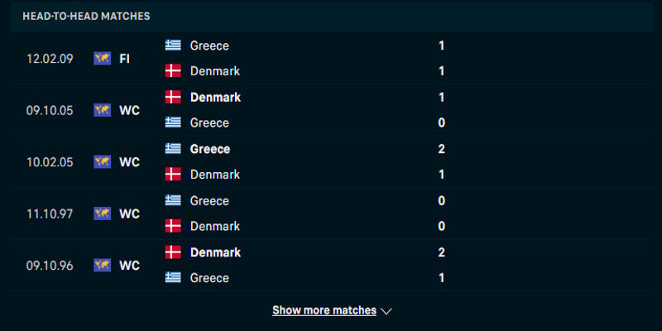The height and width of the screenshot is (331, 662).
Task: Click the Greece flag in the 12.02.09 match
Action: (173, 46)
